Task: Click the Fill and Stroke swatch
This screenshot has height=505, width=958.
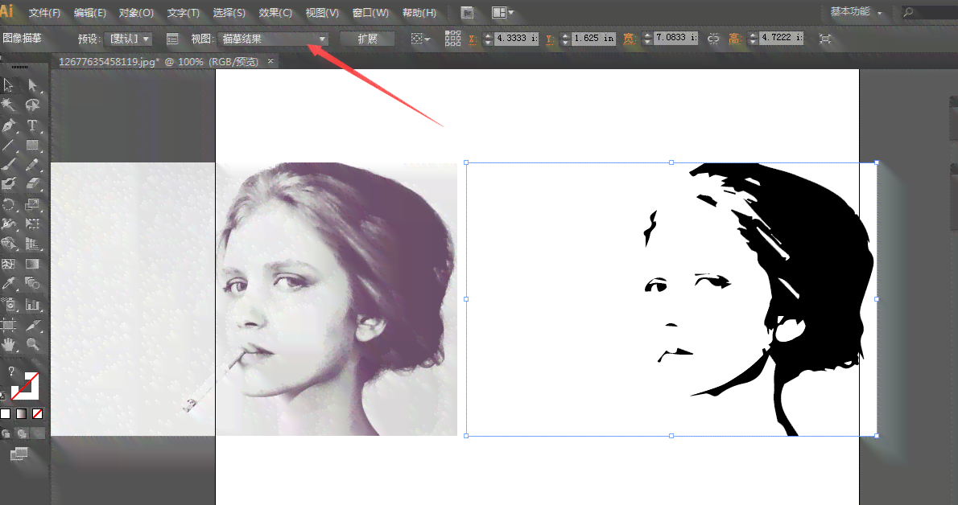Action: 25,385
